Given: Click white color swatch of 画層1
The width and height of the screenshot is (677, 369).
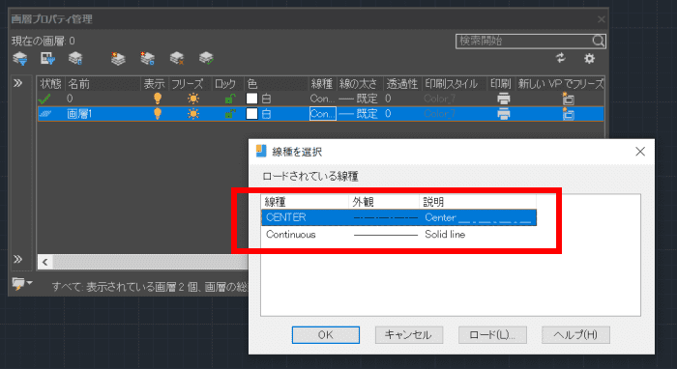Looking at the screenshot, I should pyautogui.click(x=251, y=114).
